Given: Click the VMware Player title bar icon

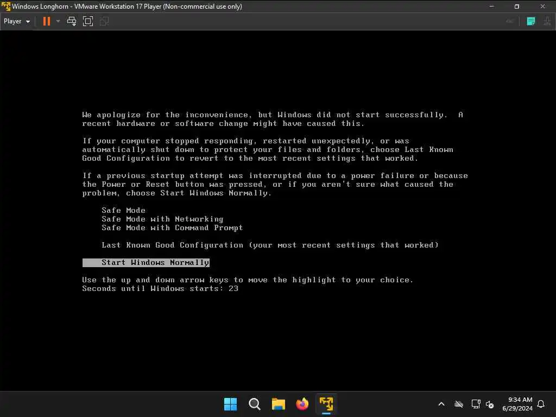Looking at the screenshot, I should (x=6, y=7).
